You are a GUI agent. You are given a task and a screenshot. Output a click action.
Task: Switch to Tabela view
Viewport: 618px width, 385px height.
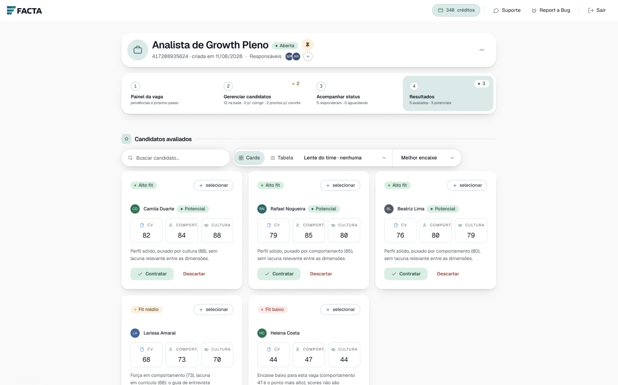click(x=282, y=158)
